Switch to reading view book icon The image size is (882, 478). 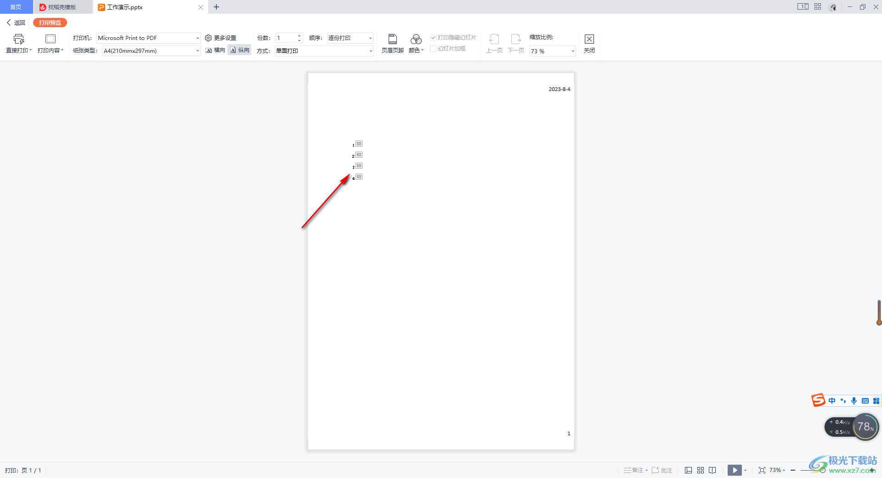(712, 470)
